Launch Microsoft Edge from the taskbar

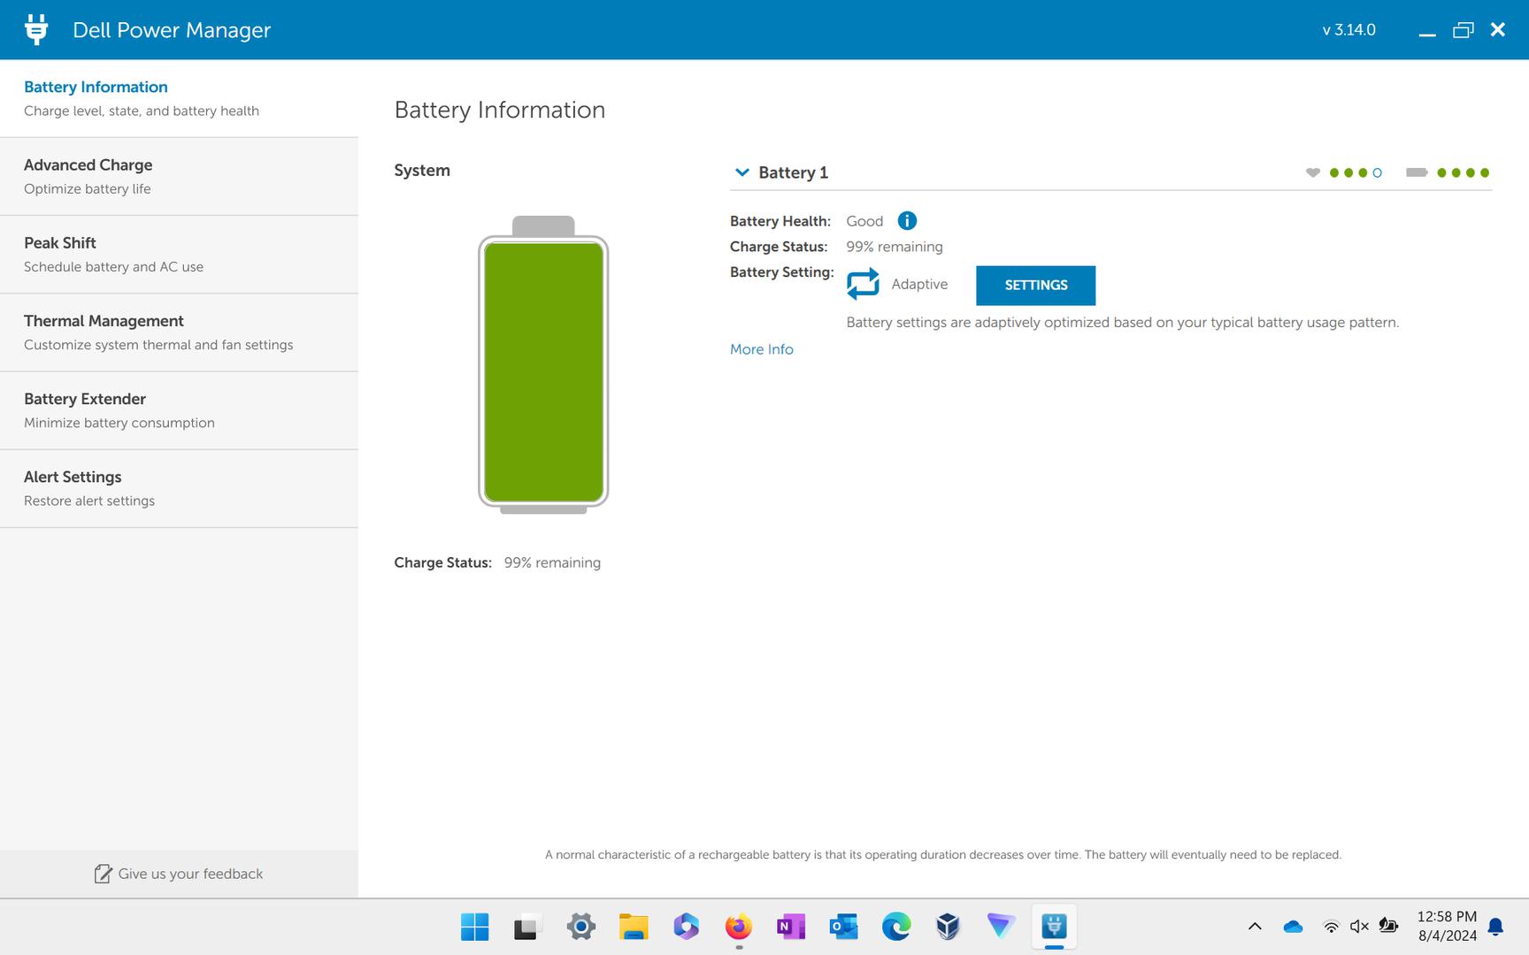pyautogui.click(x=895, y=927)
